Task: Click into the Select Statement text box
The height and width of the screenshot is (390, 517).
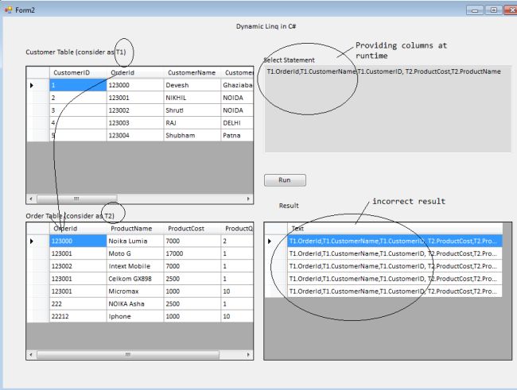Action: (x=387, y=109)
